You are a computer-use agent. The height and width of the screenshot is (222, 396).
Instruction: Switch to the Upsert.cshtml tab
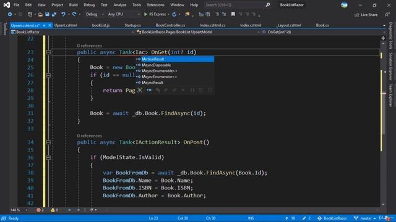click(x=66, y=25)
